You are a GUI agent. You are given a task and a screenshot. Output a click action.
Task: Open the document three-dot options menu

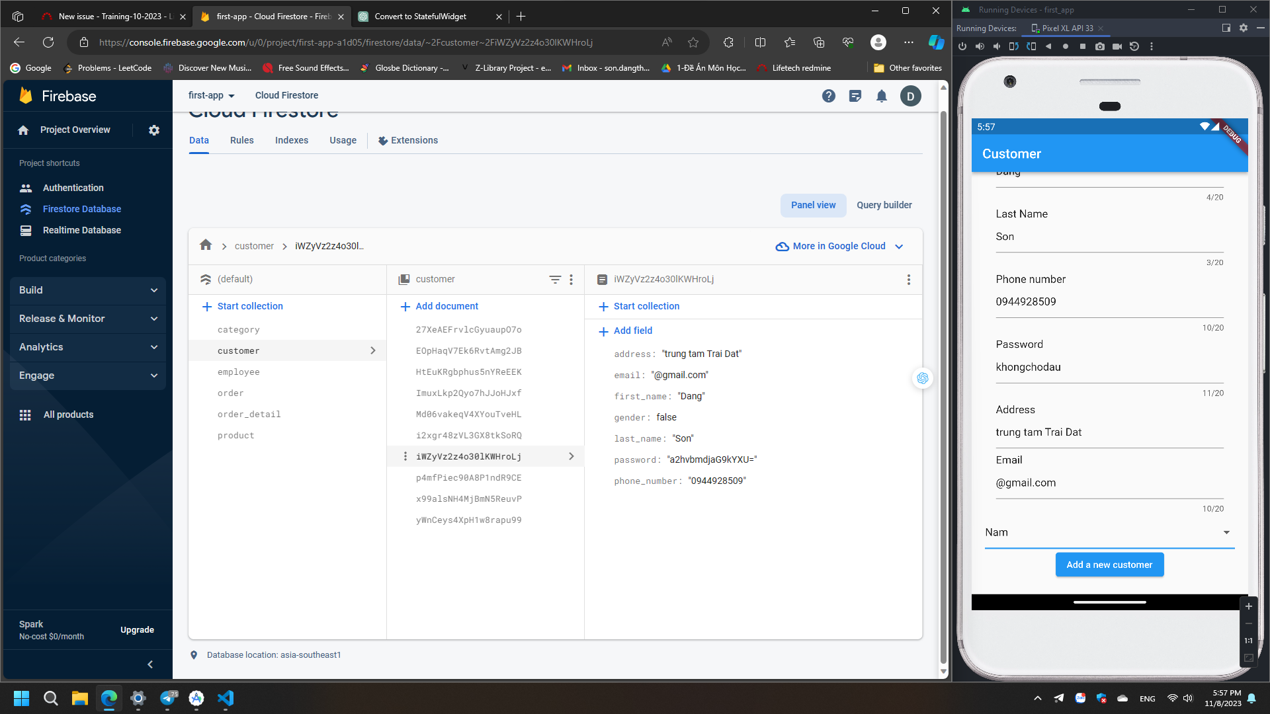908,280
